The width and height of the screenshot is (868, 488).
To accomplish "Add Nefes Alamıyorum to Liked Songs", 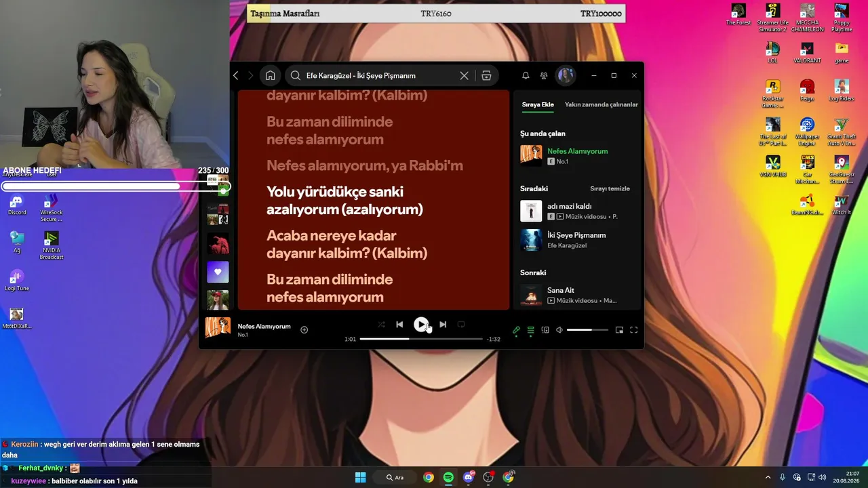I will click(x=304, y=330).
